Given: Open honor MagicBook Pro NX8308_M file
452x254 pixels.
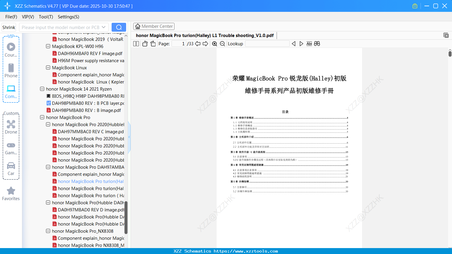Looking at the screenshot, I should (x=88, y=245).
